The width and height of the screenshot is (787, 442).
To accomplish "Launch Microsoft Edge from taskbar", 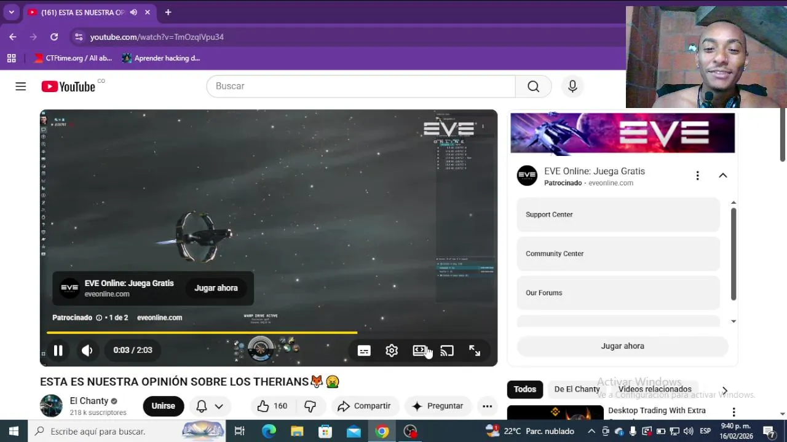I will tap(269, 432).
